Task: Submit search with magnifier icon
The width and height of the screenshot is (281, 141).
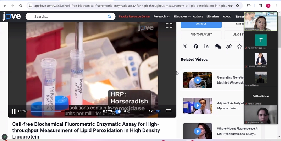Action: coord(109,16)
